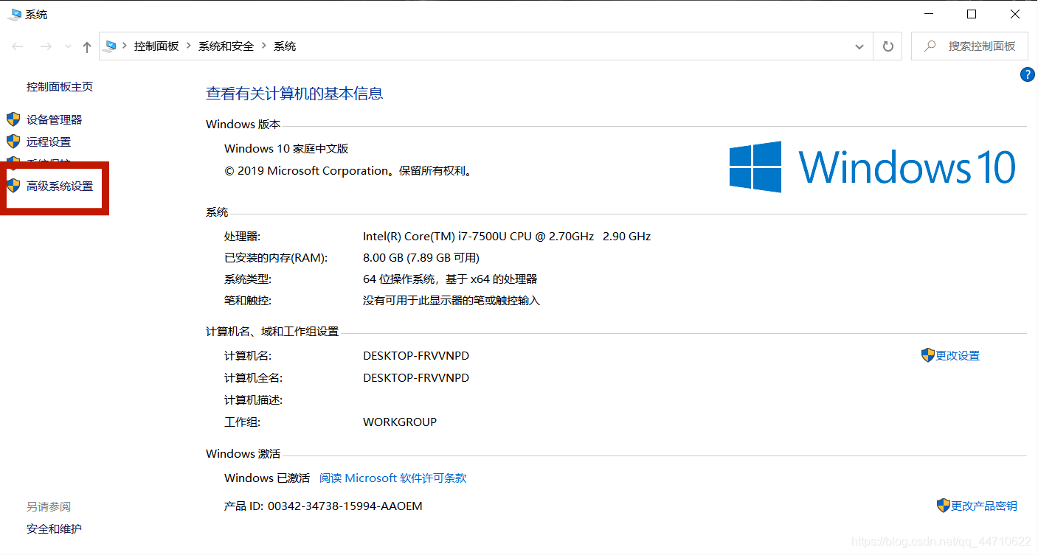Click processor value Intel(R) Core(TM) i7-7500U
The image size is (1038, 555).
(507, 237)
